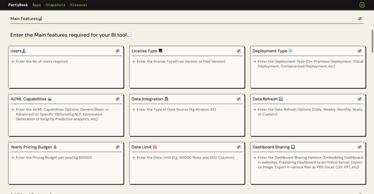Click the 'Deployment Type' widget title
Viewport: 374px width, 194px height.
tap(272, 51)
